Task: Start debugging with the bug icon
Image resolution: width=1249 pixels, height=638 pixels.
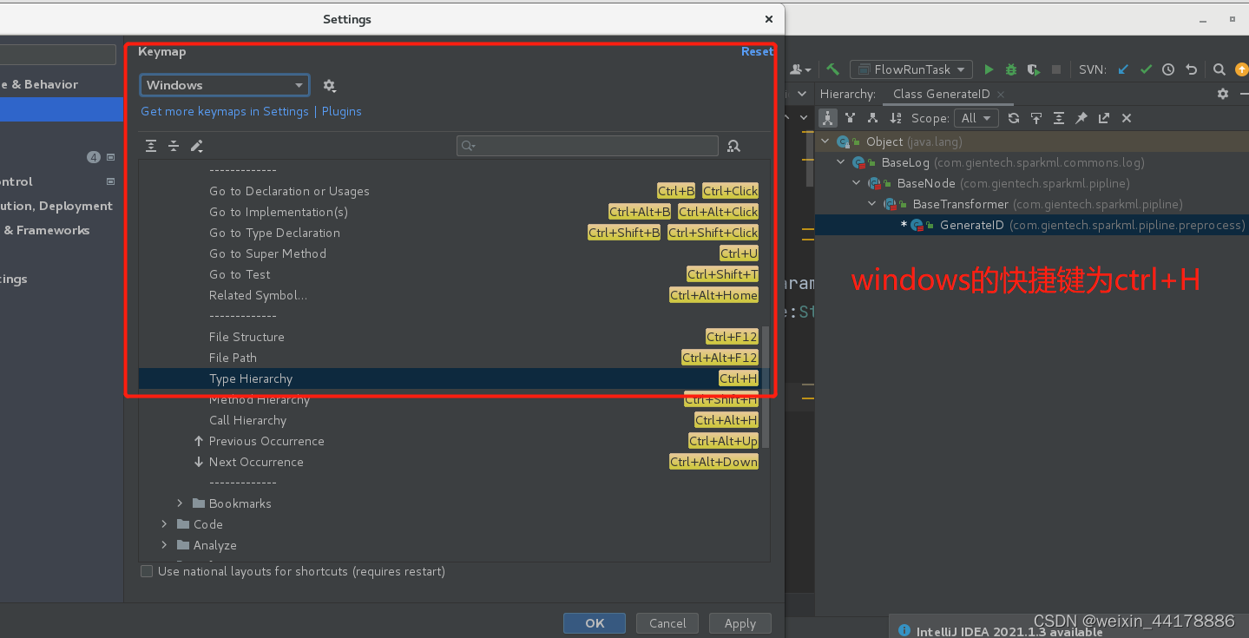Action: [1010, 69]
